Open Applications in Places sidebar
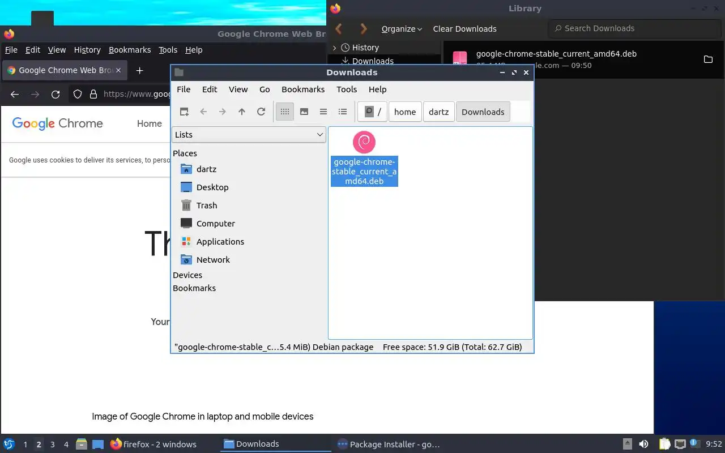Viewport: 725px width, 453px height. pyautogui.click(x=220, y=242)
